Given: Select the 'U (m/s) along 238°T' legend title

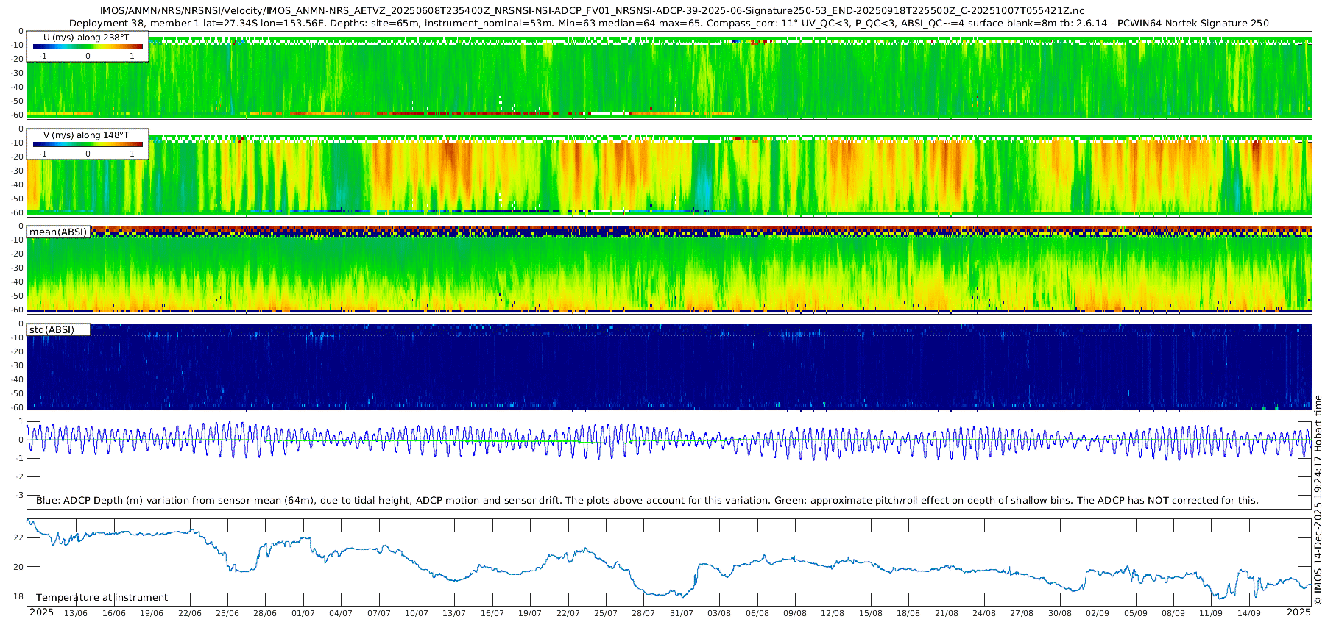Looking at the screenshot, I should point(86,37).
